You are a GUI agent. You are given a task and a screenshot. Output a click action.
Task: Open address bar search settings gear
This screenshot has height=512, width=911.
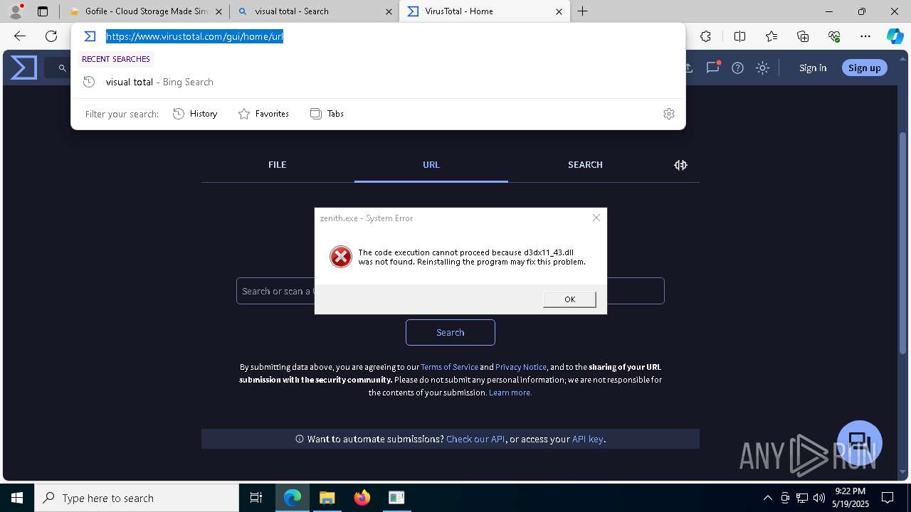point(669,114)
